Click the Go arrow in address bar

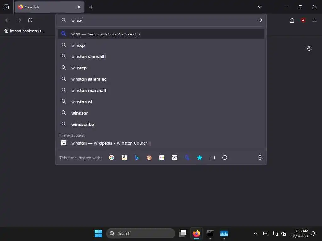point(260,20)
